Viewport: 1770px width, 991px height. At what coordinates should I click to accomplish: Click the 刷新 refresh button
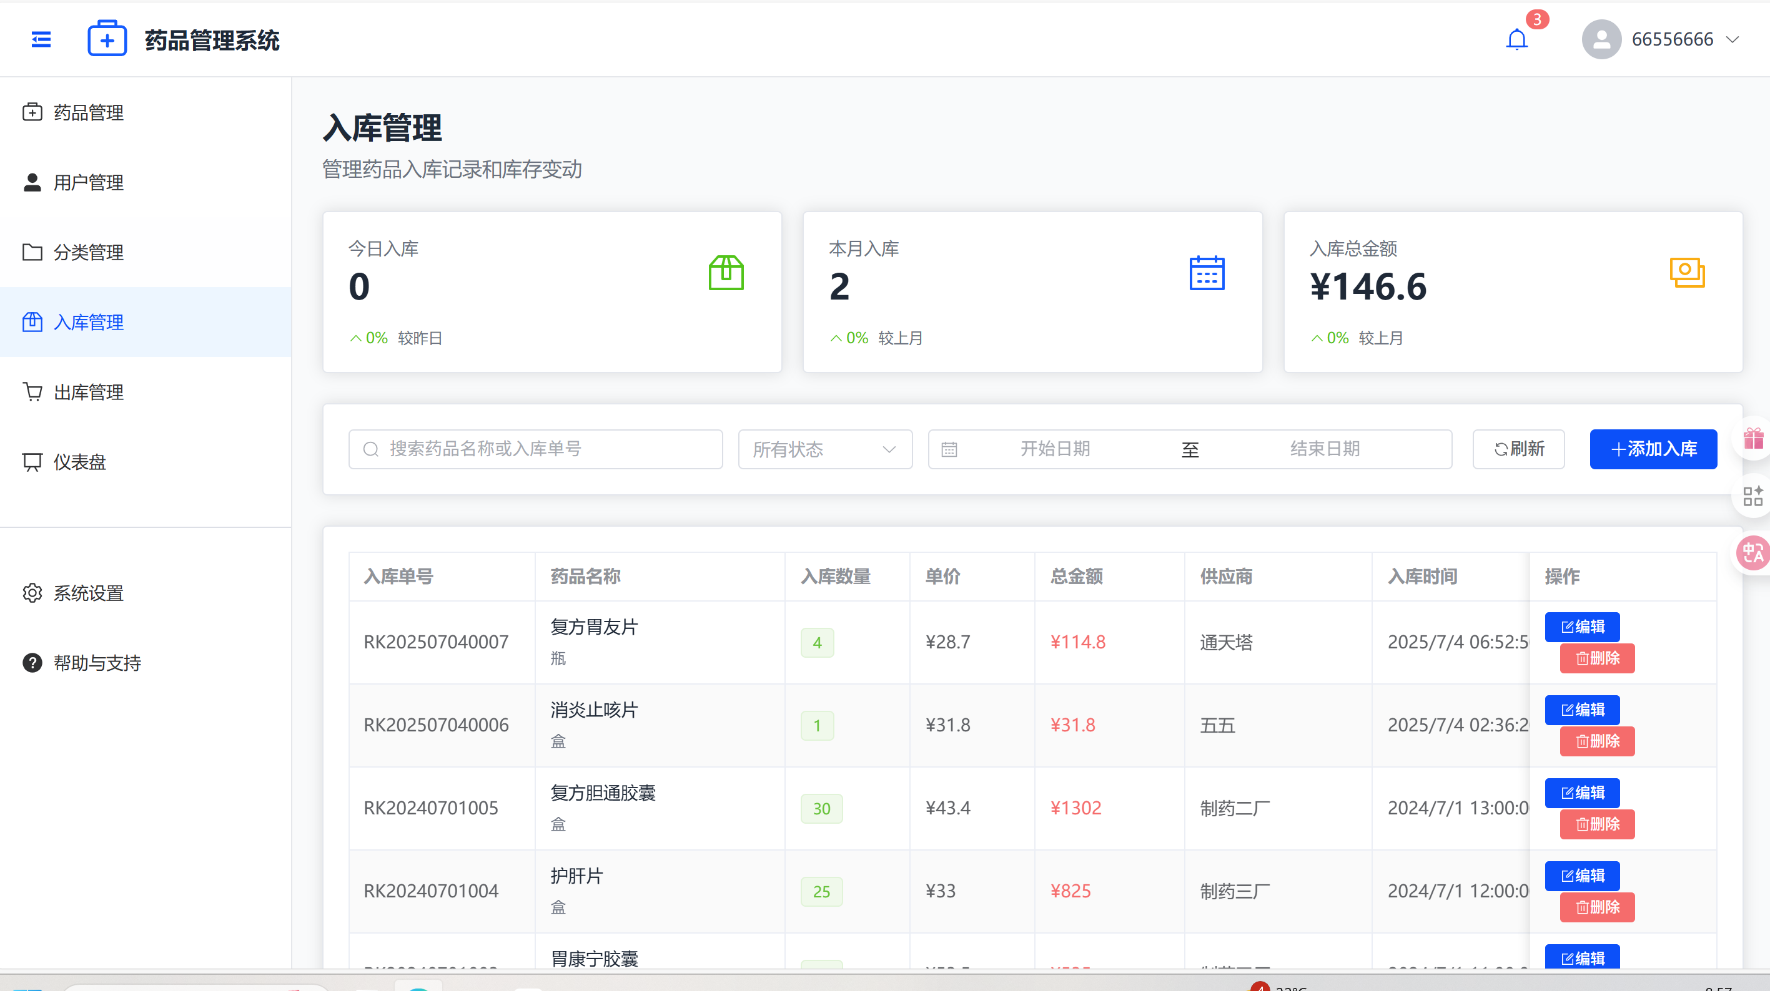pyautogui.click(x=1518, y=449)
